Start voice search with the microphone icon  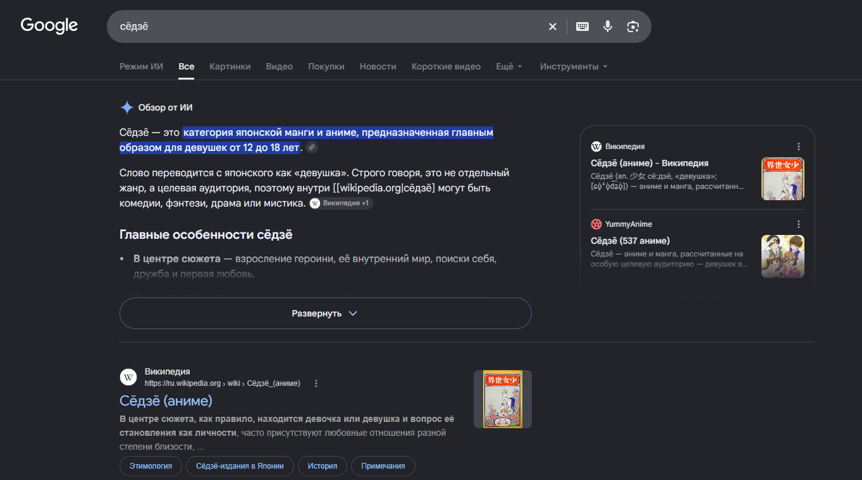[x=607, y=27]
